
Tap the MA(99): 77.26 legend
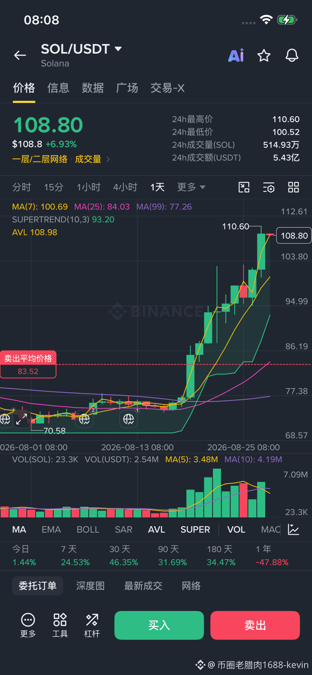pos(164,207)
